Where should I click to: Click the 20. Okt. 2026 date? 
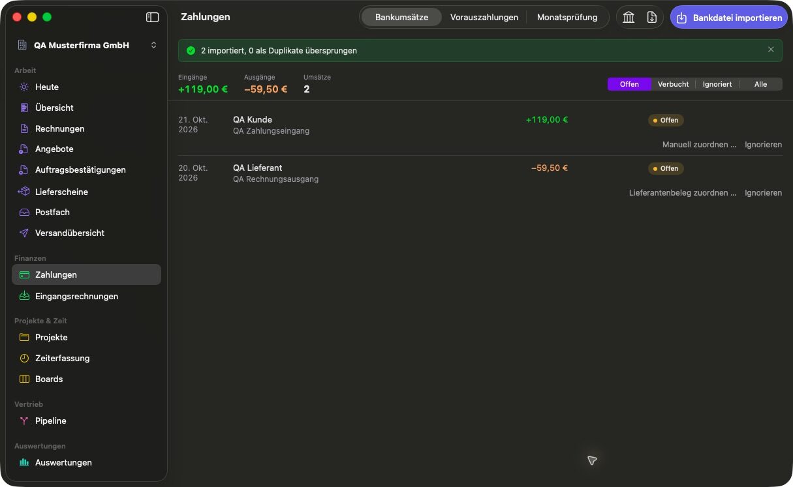193,173
